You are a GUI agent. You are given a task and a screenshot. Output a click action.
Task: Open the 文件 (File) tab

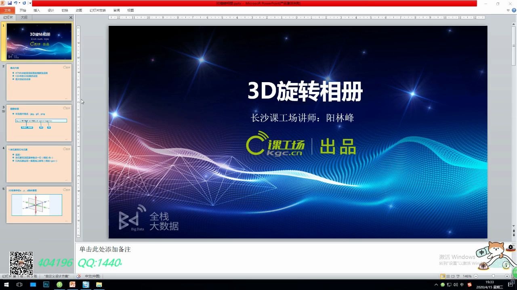pyautogui.click(x=7, y=10)
